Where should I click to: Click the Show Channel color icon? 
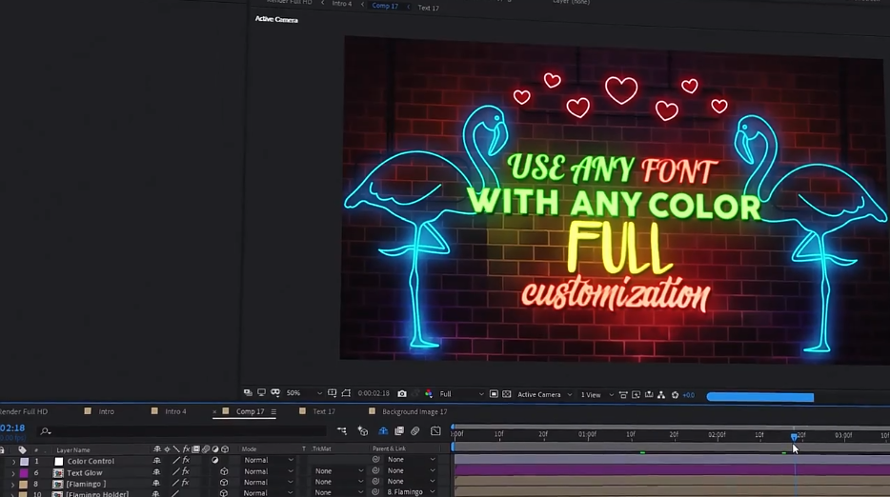[428, 394]
